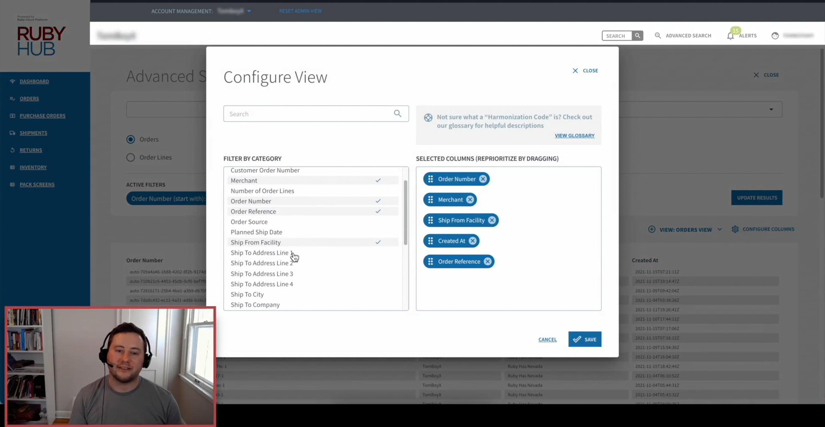This screenshot has height=427, width=825.
Task: Click the Configure Columns gear icon
Action: pos(735,229)
